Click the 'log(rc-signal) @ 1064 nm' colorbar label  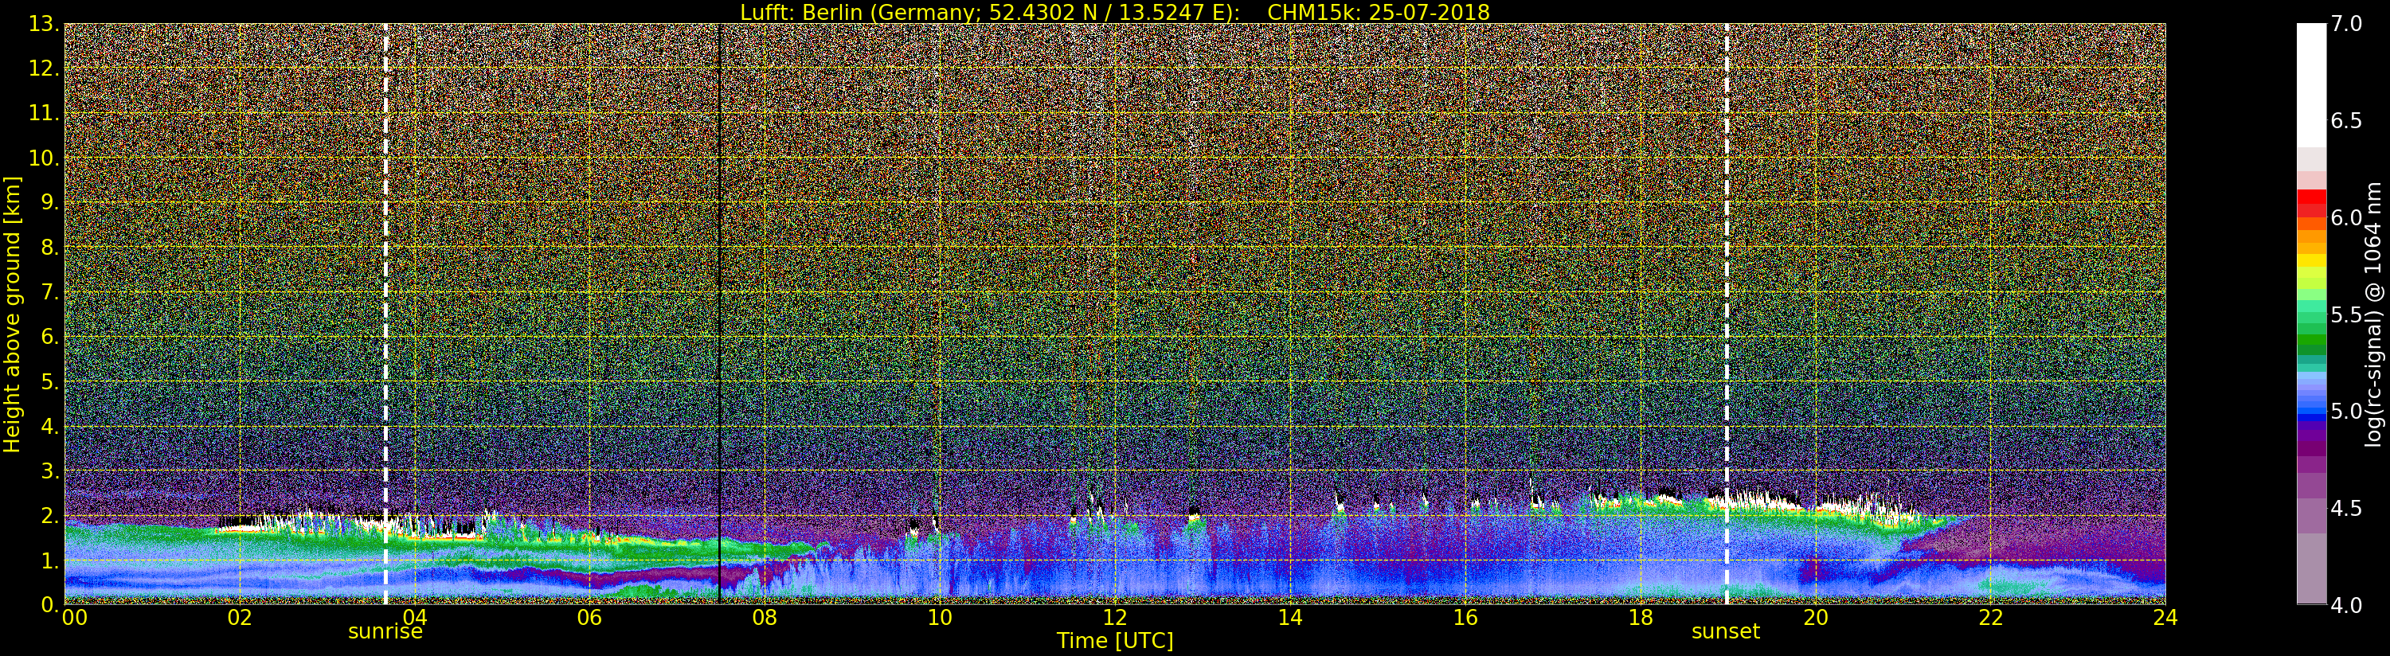coord(2374,314)
